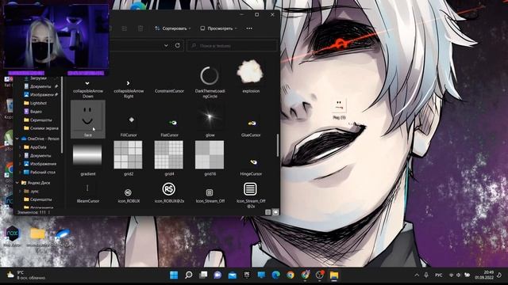Switch to large thumbnails view in status bar
This screenshot has width=508, height=285.
point(275,212)
